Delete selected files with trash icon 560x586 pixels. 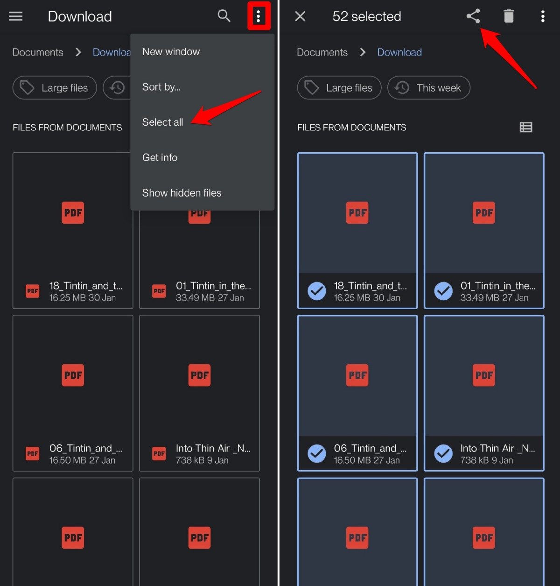509,16
